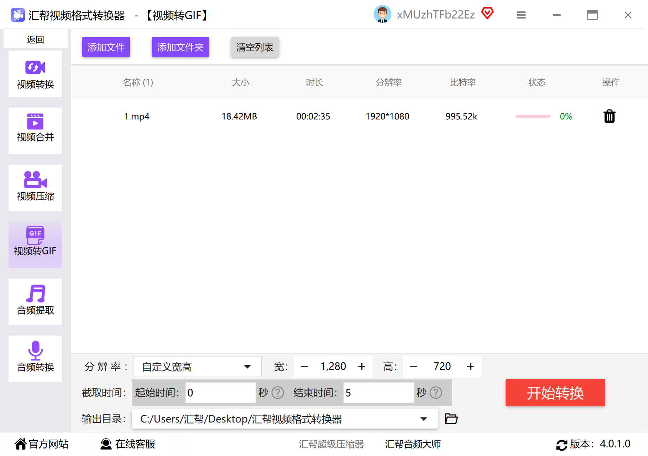Open the 视频压缩 sidebar section
The image size is (648, 456).
pos(35,188)
